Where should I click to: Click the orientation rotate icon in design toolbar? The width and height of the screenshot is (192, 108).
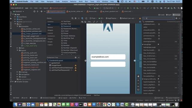[x=86, y=18]
